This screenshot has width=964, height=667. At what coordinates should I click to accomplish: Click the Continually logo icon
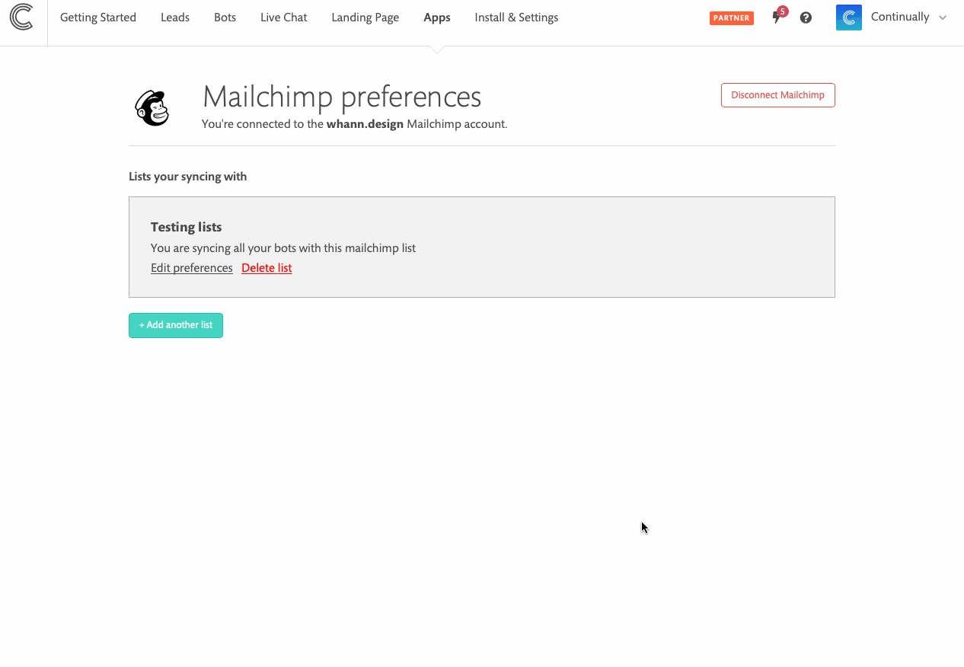tap(21, 17)
